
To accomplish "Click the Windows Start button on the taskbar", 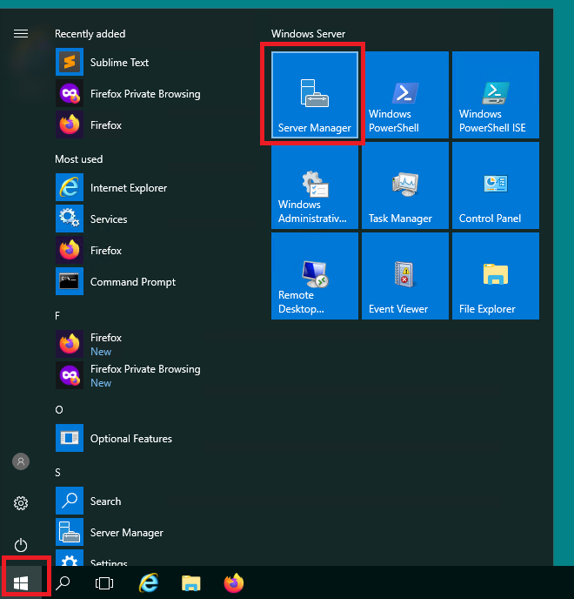I will tap(21, 583).
